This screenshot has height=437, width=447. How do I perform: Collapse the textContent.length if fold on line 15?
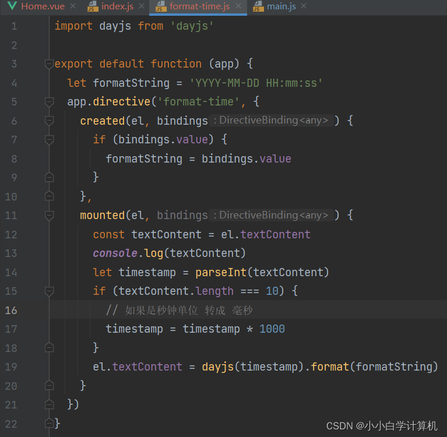tap(50, 291)
